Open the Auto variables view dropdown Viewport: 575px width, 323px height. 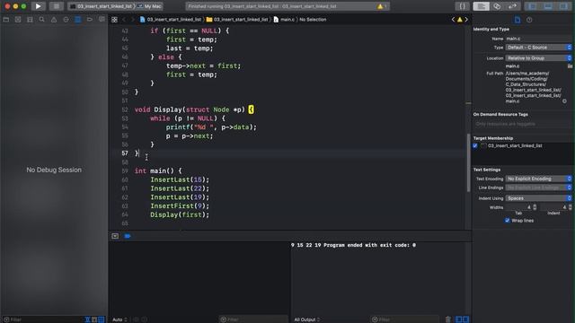coord(119,319)
